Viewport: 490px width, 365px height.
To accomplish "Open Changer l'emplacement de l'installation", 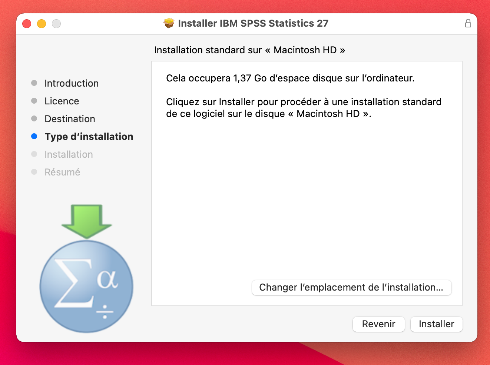I will tap(351, 288).
